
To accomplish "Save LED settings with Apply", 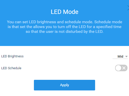I will pos(64,85).
